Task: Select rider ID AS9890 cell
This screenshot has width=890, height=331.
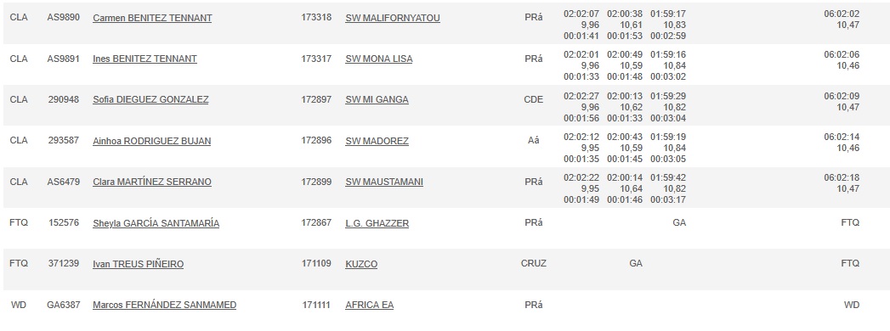Action: tap(64, 18)
